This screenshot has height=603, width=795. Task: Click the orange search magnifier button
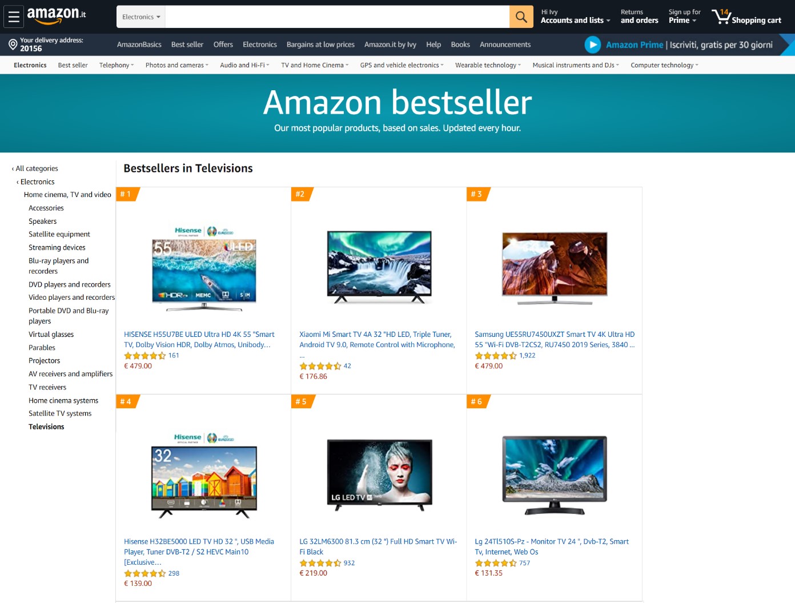click(x=521, y=17)
